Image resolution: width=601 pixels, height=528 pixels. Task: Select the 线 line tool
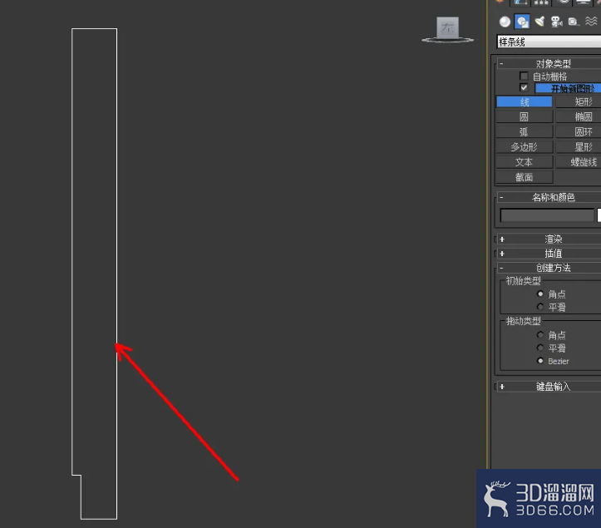525,102
